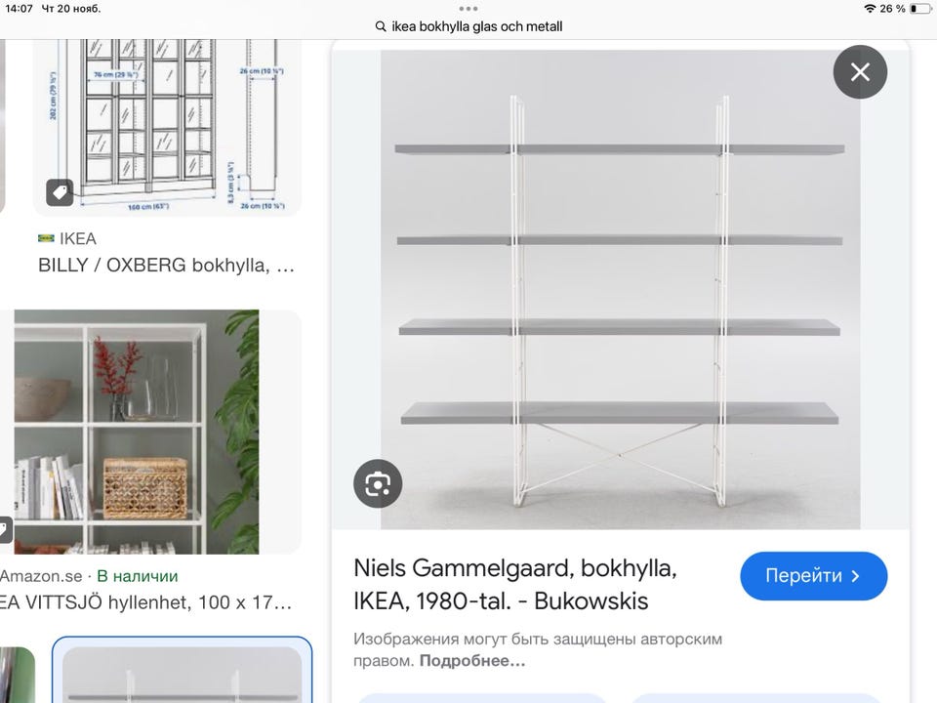Image resolution: width=937 pixels, height=703 pixels.
Task: Tap the IKEA flag favicon
Action: pos(46,238)
